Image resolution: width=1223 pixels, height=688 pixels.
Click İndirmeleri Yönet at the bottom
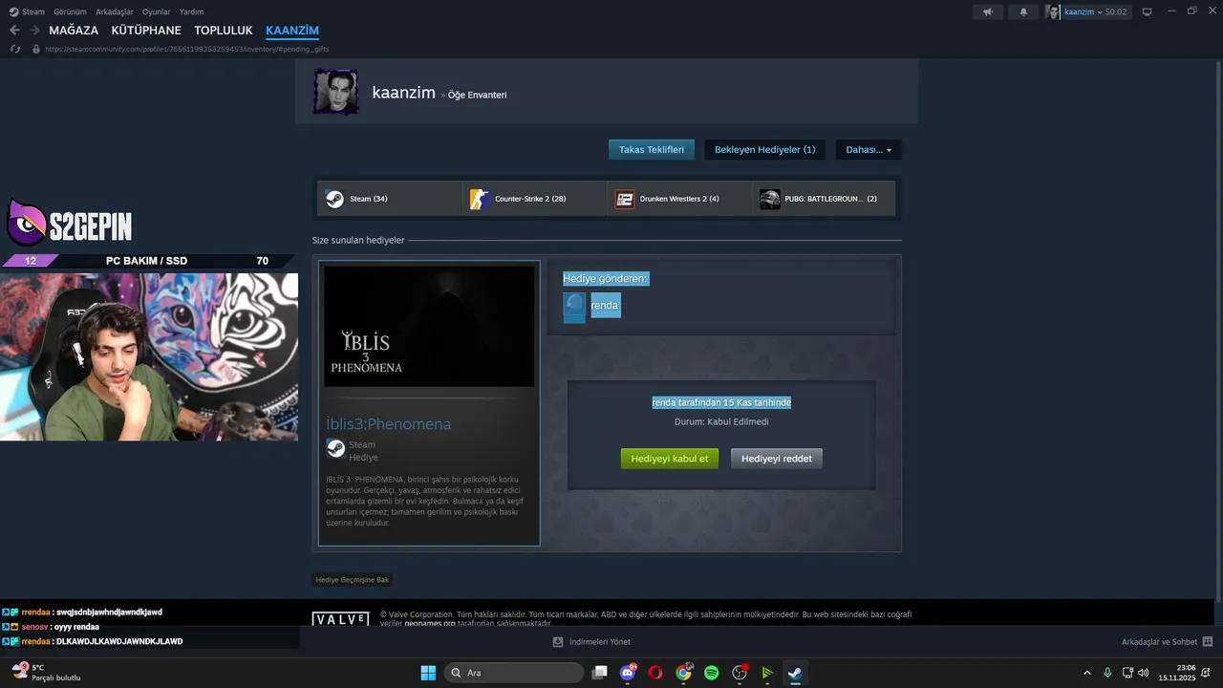tap(599, 642)
